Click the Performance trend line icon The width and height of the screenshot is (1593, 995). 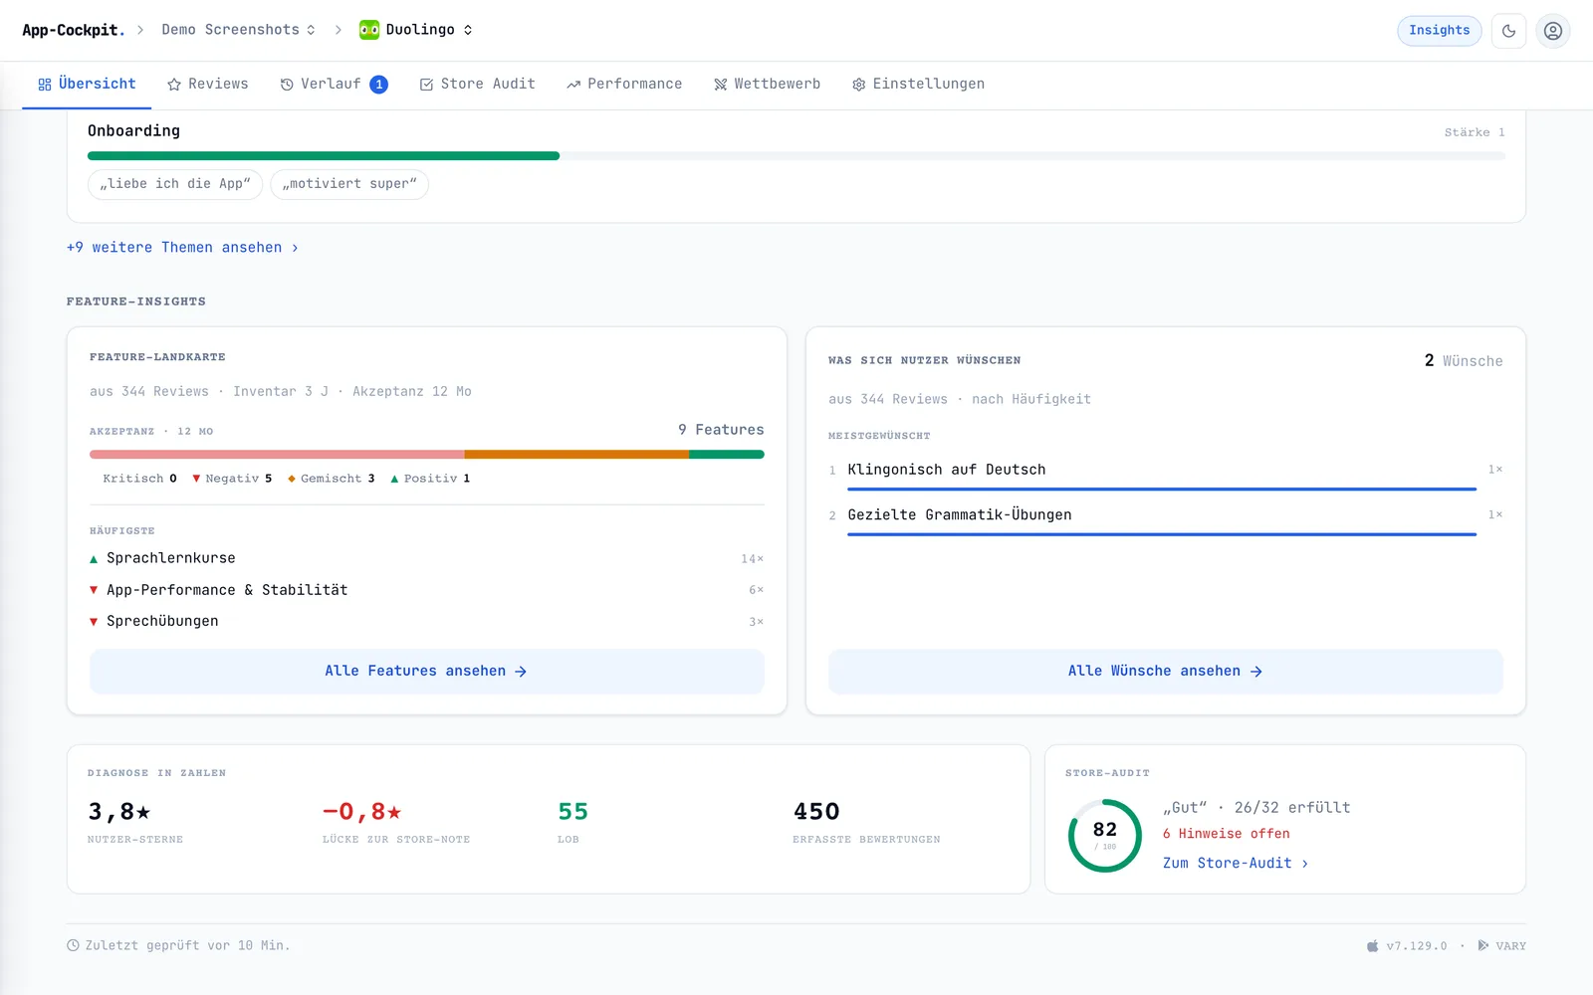(573, 85)
